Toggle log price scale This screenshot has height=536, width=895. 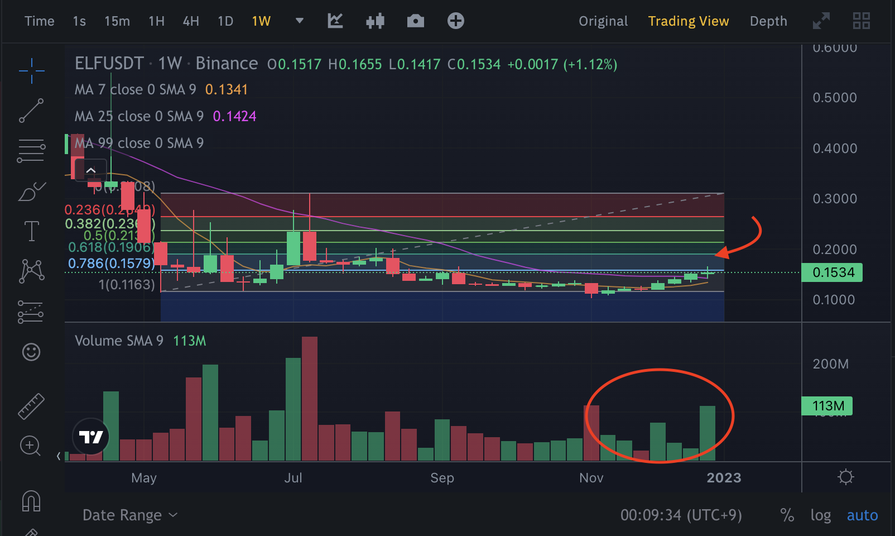[x=821, y=515]
